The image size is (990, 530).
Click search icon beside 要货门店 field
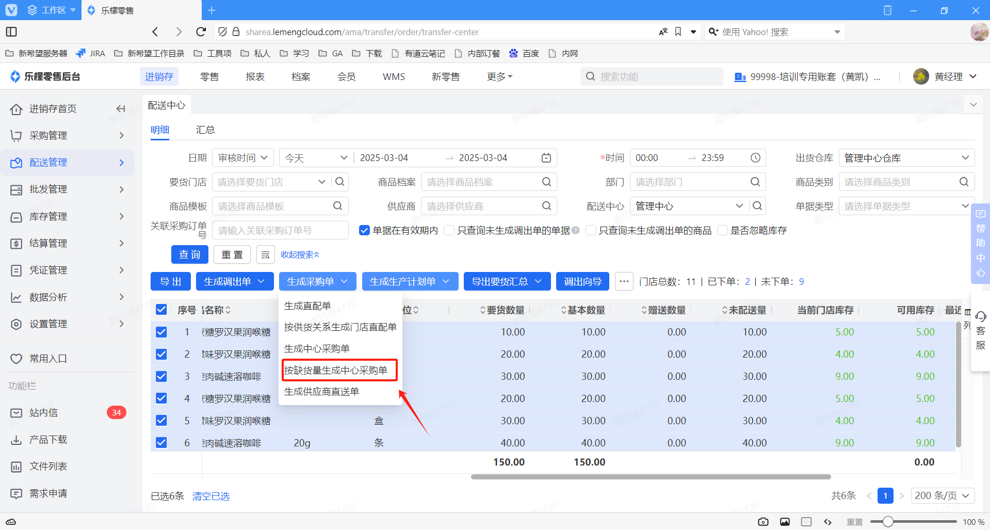click(340, 182)
